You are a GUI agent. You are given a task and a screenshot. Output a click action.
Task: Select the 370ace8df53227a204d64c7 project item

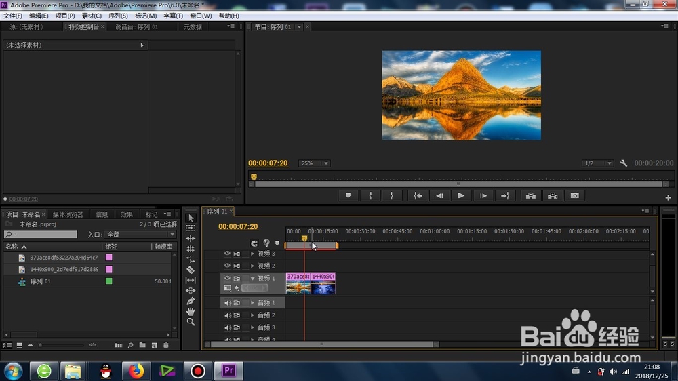point(64,258)
